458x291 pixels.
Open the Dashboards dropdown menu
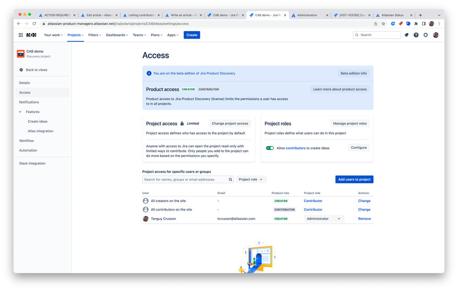pos(117,35)
